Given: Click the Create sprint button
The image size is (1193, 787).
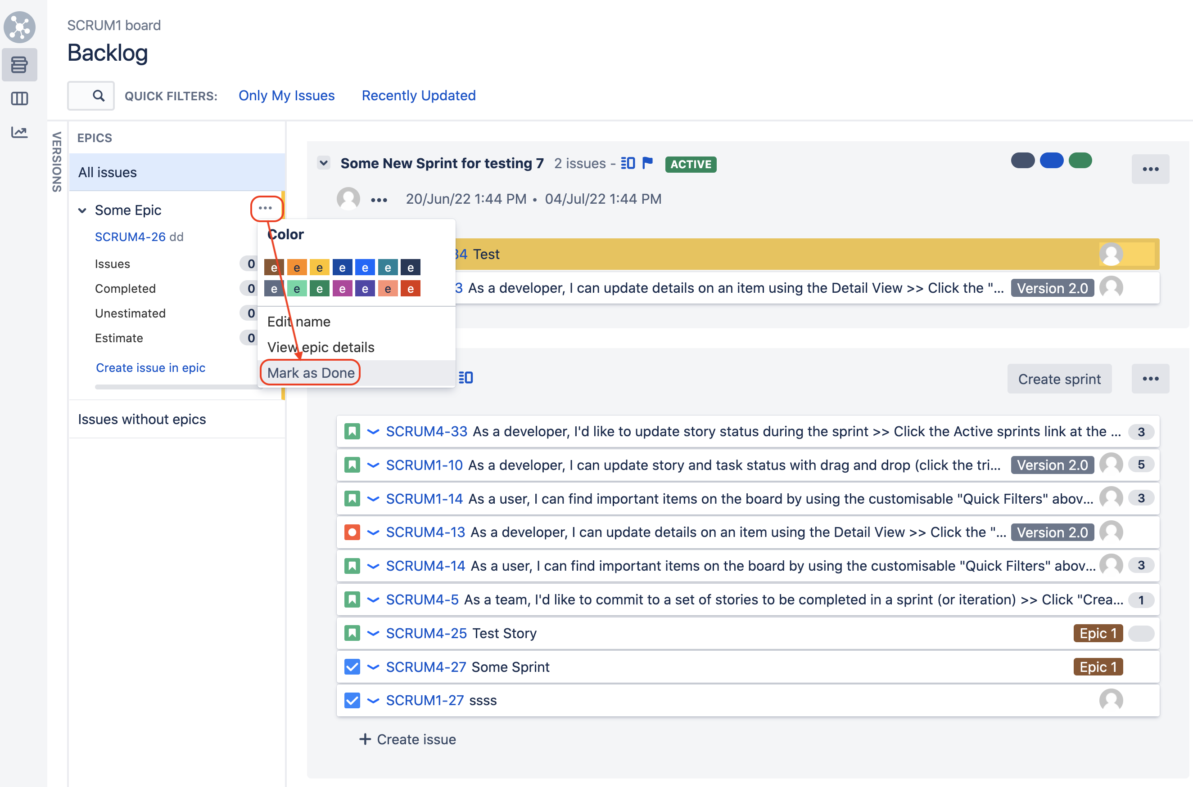Looking at the screenshot, I should (x=1059, y=379).
